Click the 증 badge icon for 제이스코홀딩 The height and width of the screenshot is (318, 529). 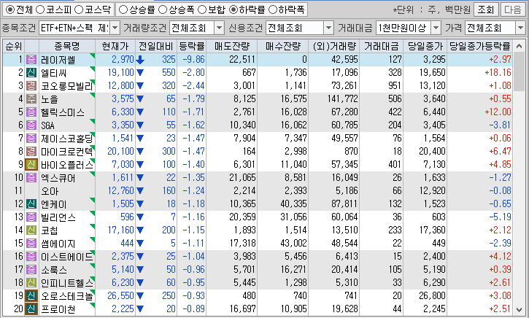point(31,139)
